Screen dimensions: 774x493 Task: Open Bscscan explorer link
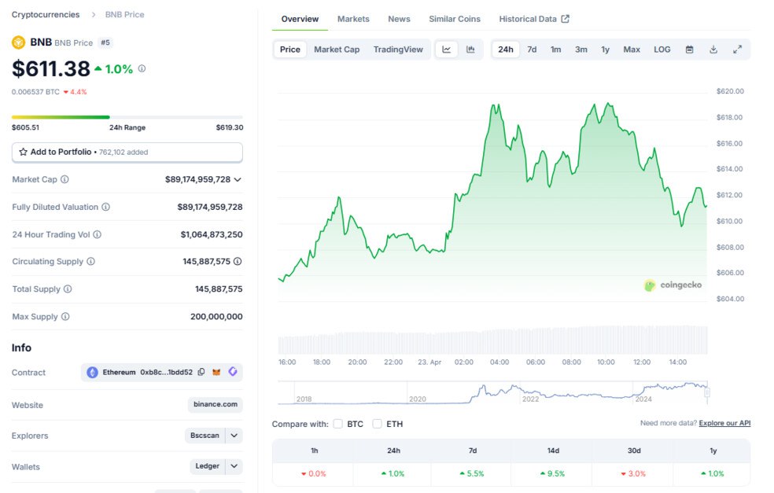205,436
